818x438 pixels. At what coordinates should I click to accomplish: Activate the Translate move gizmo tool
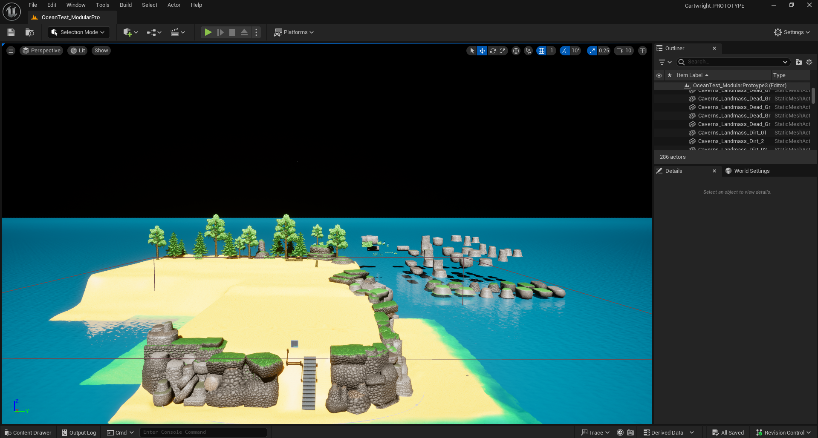(x=482, y=51)
